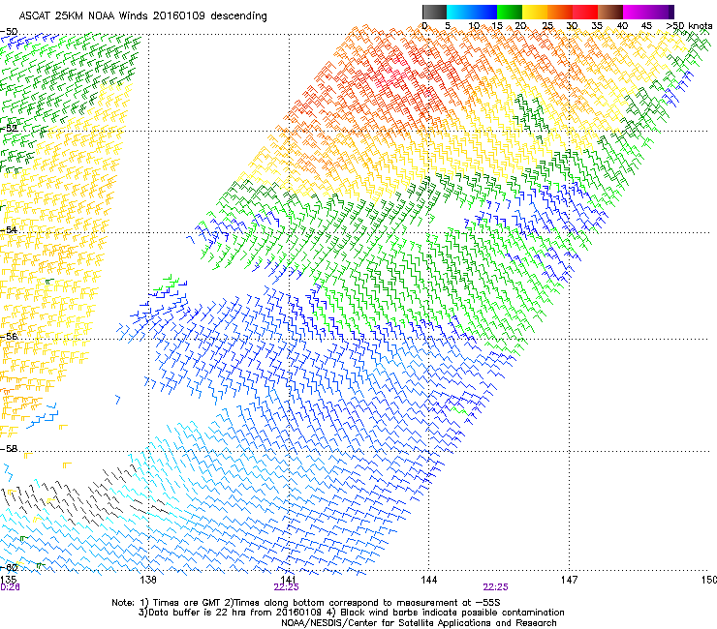This screenshot has height=629, width=717.
Task: Click the purple '22:25' time between 144 and 147
Action: 496,587
